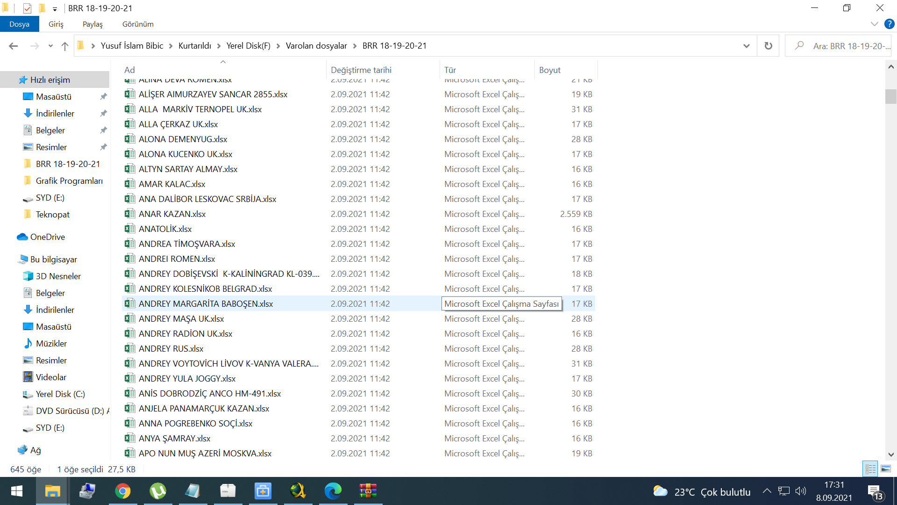Open Google Chrome from taskbar
Viewport: 897px width, 505px height.
122,491
